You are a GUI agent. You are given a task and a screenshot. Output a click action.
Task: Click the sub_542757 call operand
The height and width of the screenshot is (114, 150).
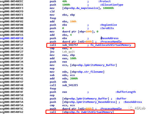pyautogui.click(x=70, y=45)
